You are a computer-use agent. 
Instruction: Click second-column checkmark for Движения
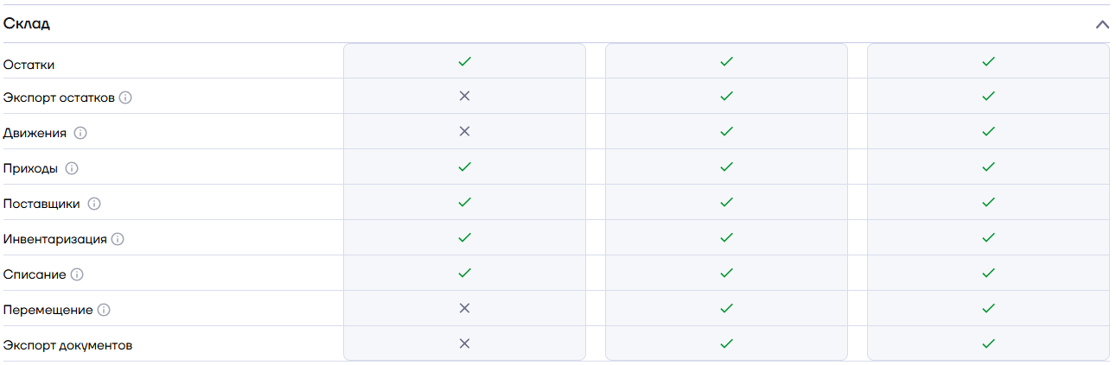click(x=726, y=131)
